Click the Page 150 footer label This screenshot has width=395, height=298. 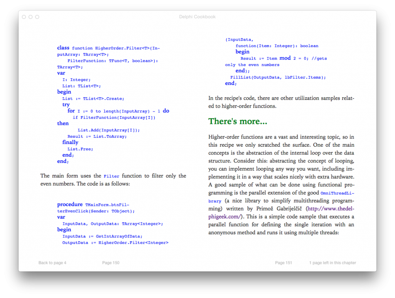click(111, 263)
